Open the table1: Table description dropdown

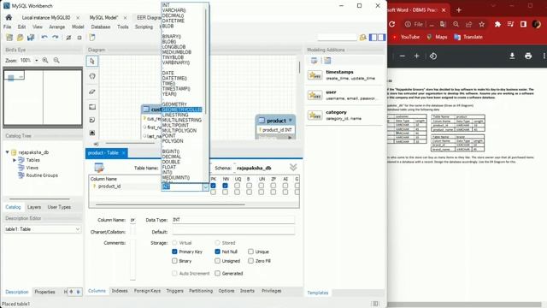pyautogui.click(x=78, y=229)
